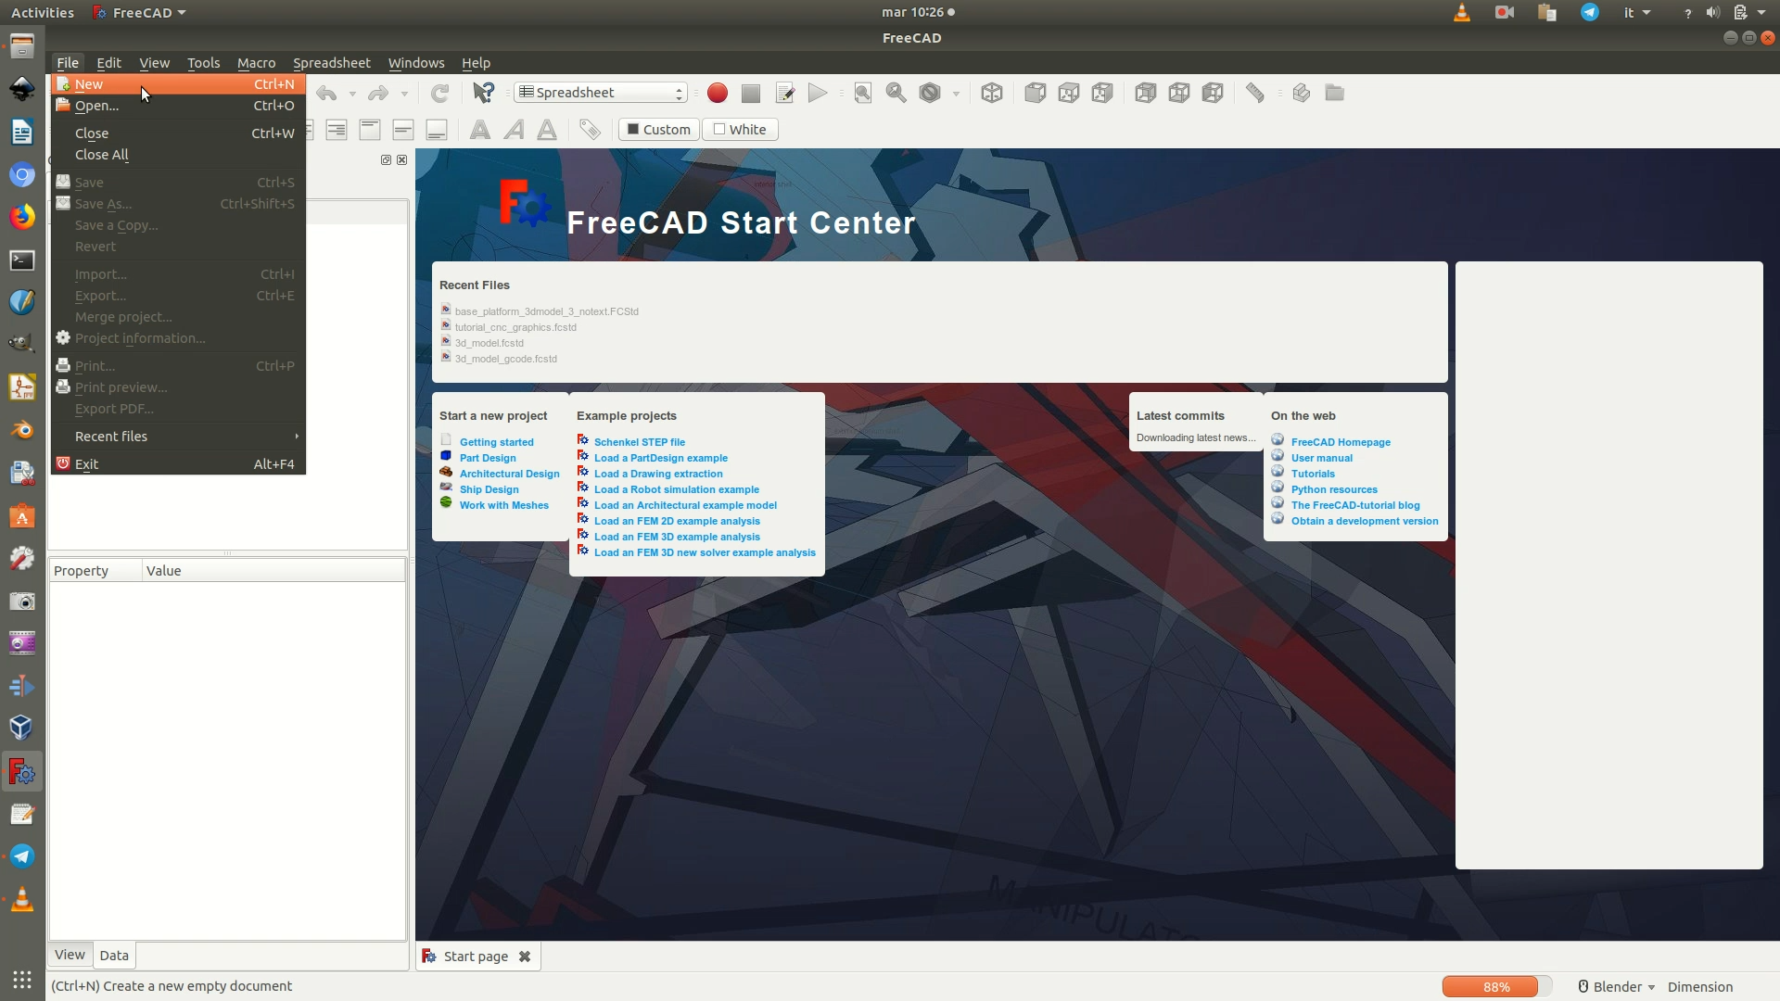Click the orange 88% progress bar

point(1496,987)
